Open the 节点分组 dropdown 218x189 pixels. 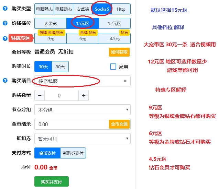(82, 110)
